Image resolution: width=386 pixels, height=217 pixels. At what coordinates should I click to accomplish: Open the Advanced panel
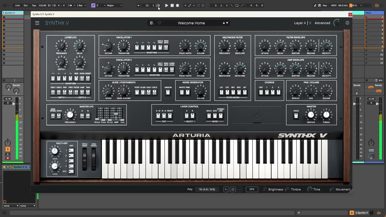[322, 23]
